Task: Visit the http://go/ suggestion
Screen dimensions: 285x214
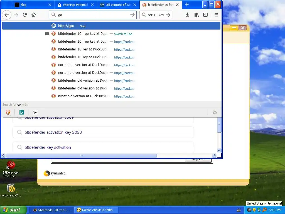Action: pyautogui.click(x=111, y=26)
